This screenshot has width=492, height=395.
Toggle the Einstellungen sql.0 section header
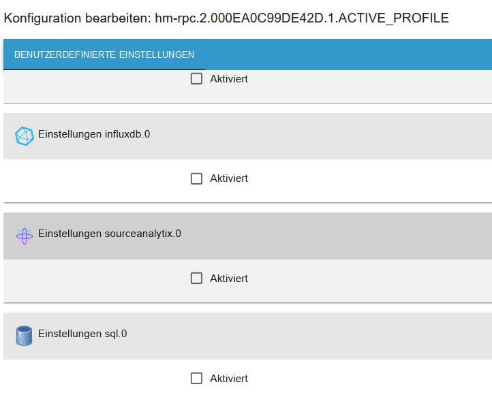coord(82,334)
